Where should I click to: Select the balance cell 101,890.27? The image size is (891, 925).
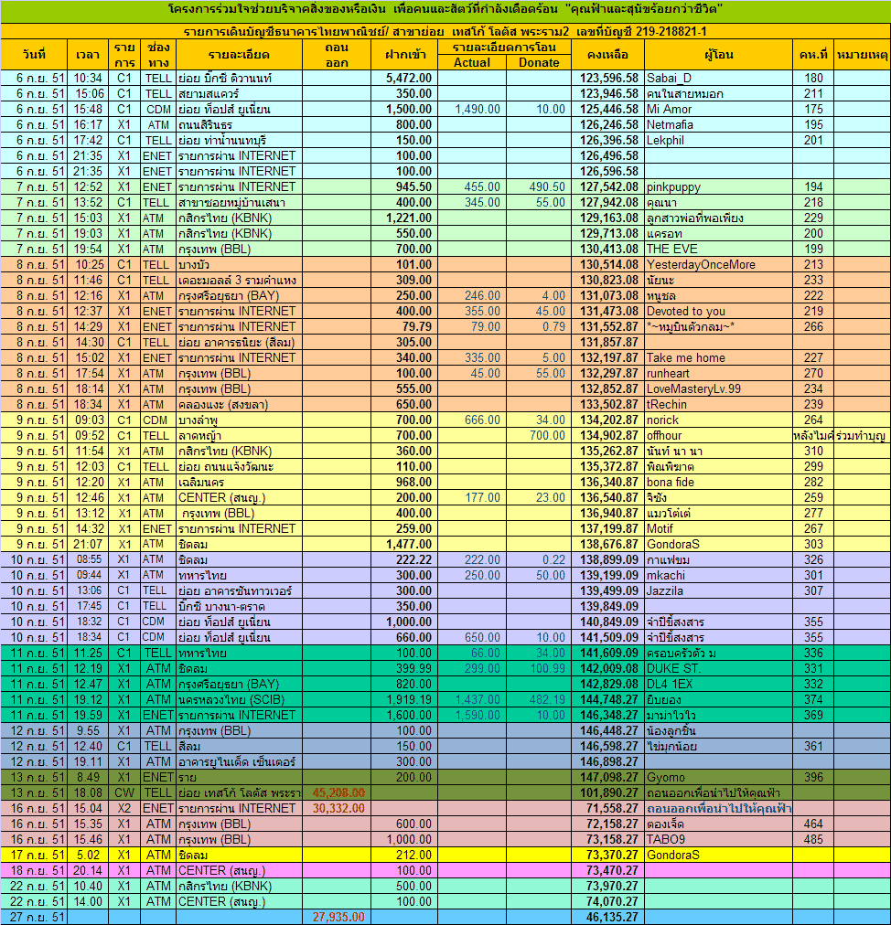608,792
